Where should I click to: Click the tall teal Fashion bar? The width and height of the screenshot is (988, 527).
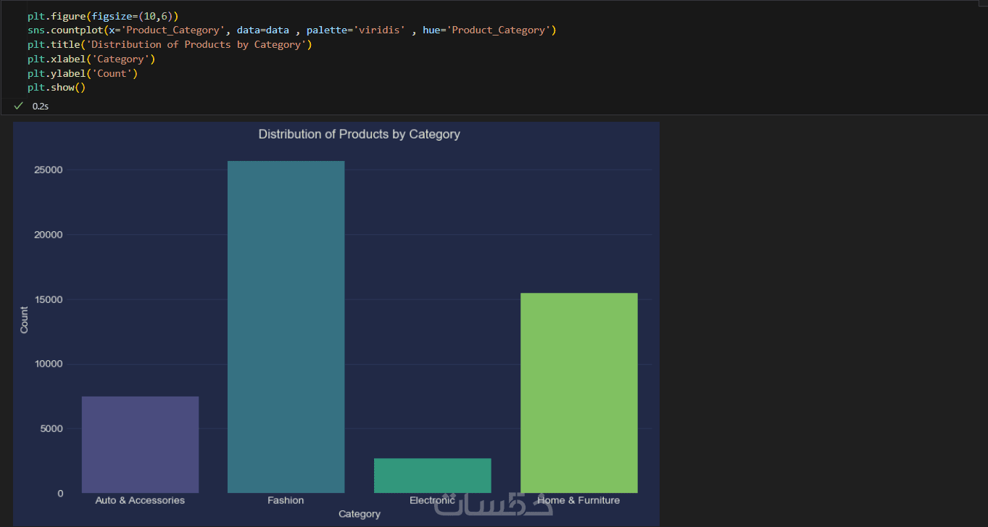[286, 326]
